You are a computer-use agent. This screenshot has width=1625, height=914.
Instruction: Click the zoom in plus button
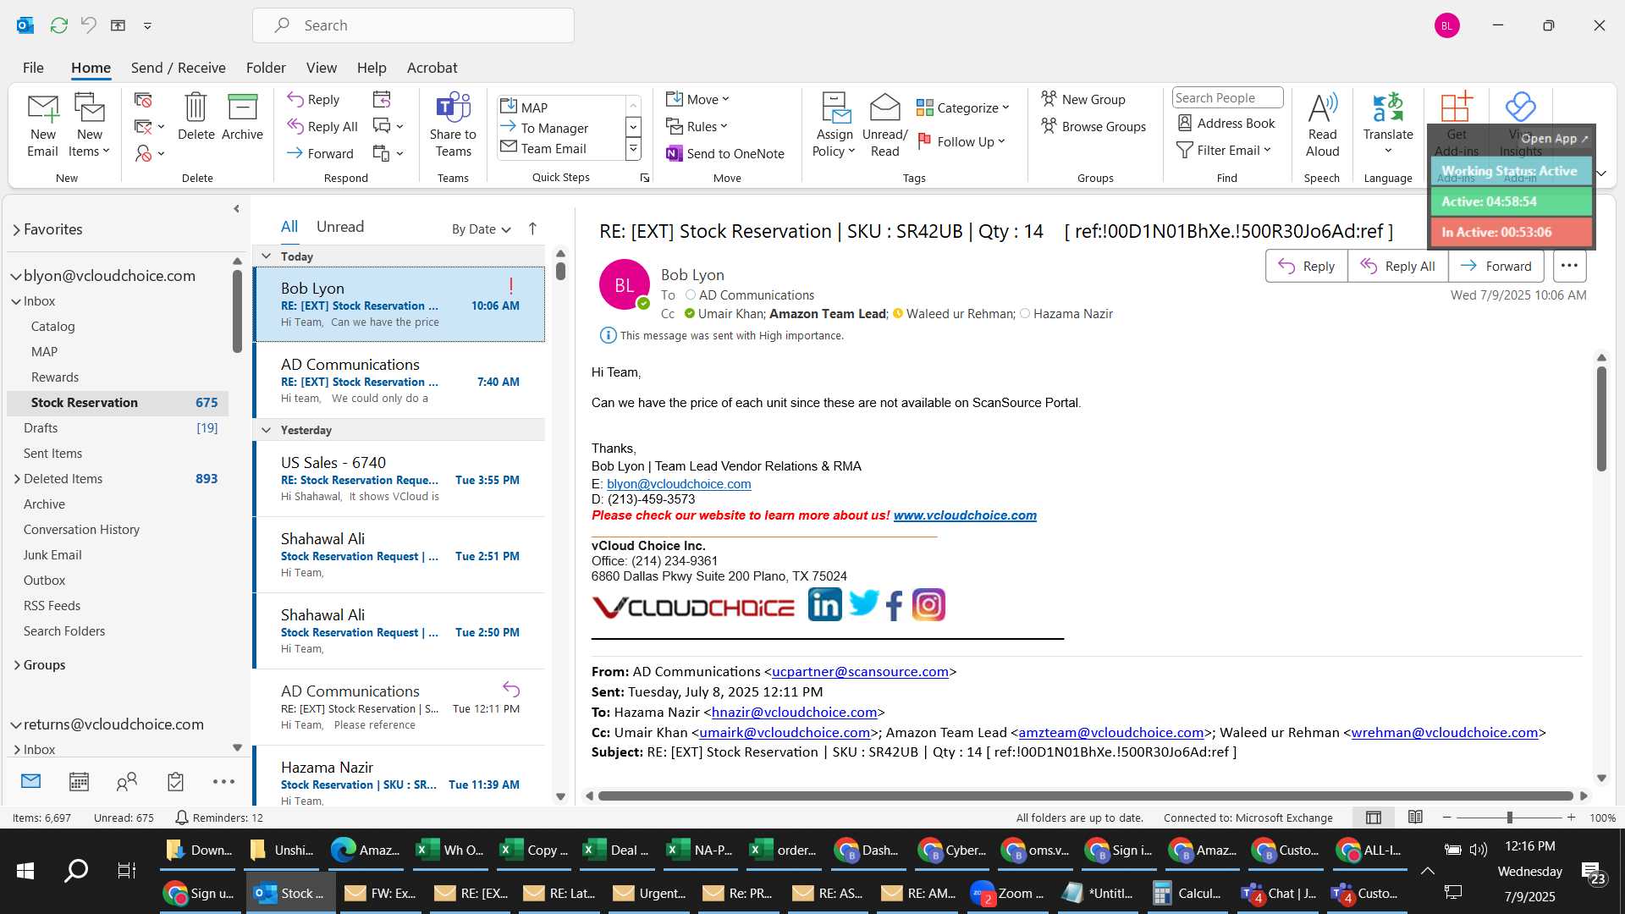1571,818
